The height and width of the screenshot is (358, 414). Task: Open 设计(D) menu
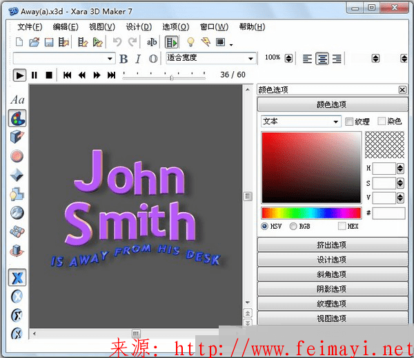[139, 27]
